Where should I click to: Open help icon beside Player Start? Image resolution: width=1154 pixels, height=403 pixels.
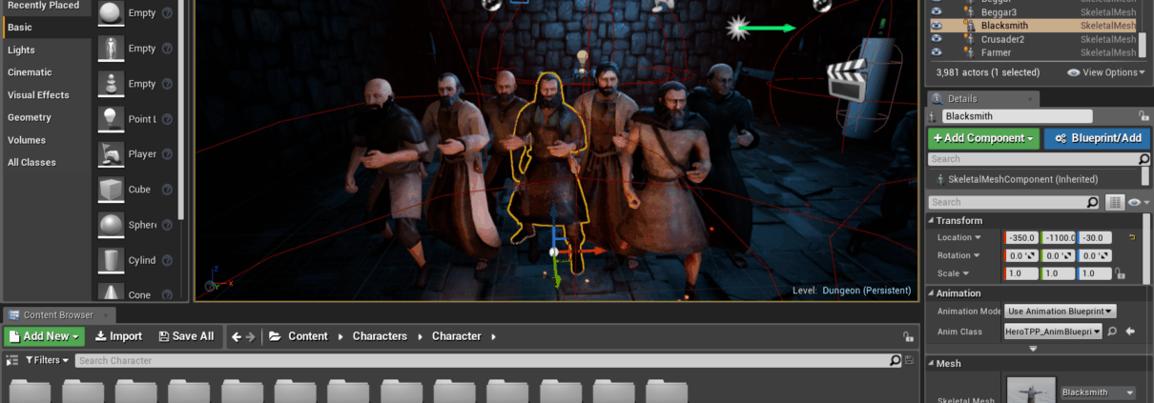pyautogui.click(x=167, y=154)
